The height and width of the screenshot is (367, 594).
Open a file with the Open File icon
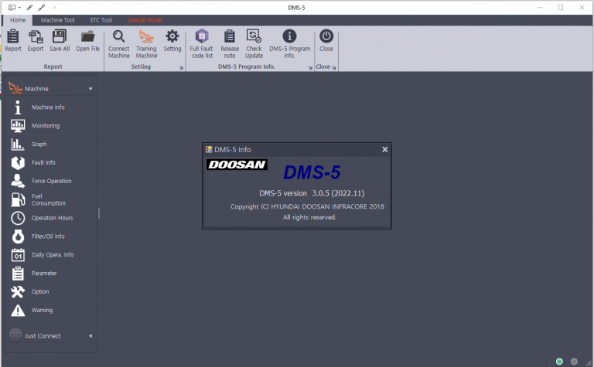click(x=87, y=36)
